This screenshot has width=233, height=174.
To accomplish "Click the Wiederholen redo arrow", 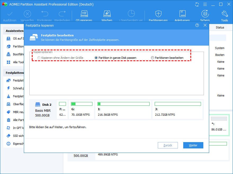I will tap(62, 14).
